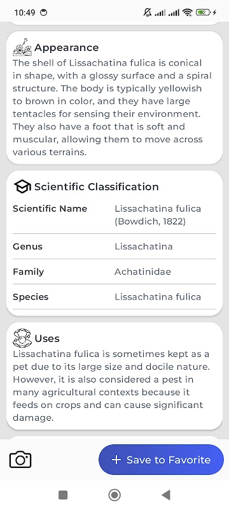Viewport: 229px width, 510px height.
Task: Tap the Uses heading text
Action: (47, 339)
